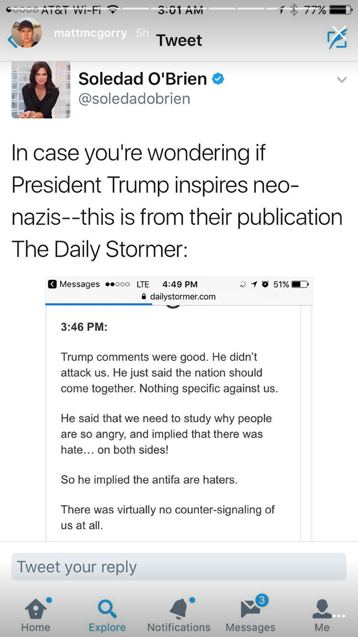Viewport: 358px width, 637px height.
Task: Tap the Soledad O'Brien display name
Action: [142, 78]
